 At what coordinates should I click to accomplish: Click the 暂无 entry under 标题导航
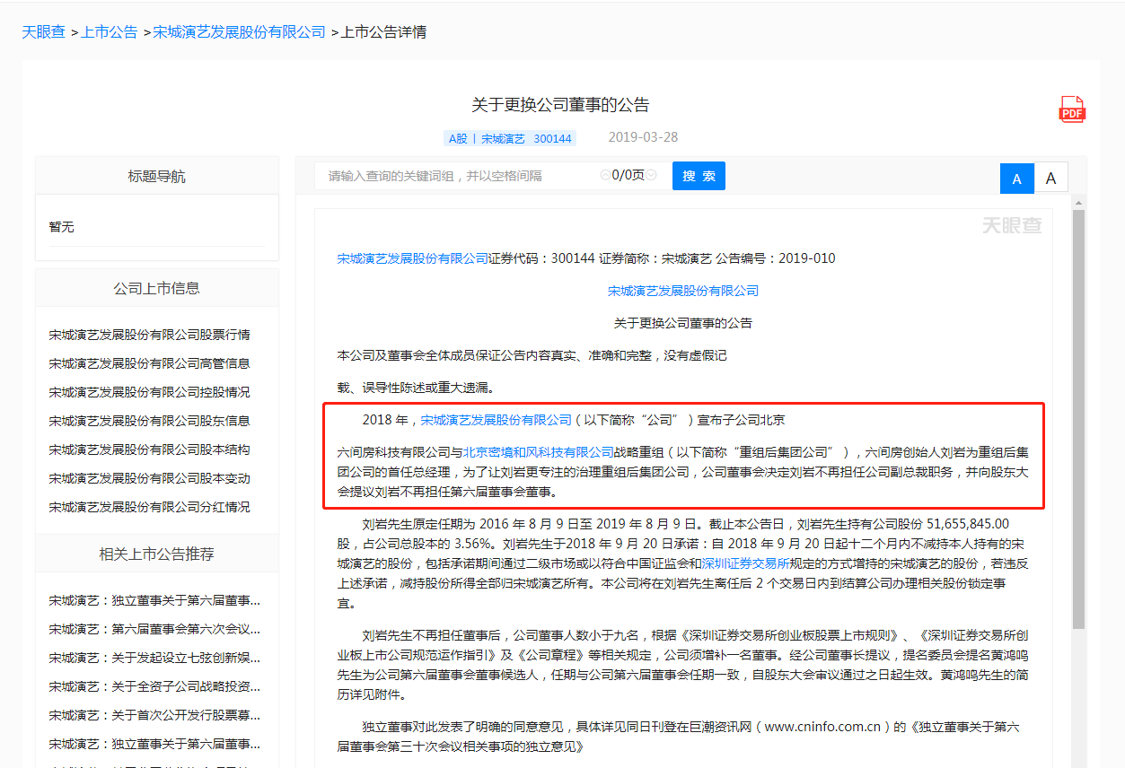click(x=62, y=227)
